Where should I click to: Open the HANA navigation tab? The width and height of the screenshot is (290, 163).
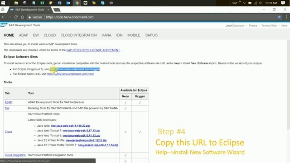coord(106,35)
